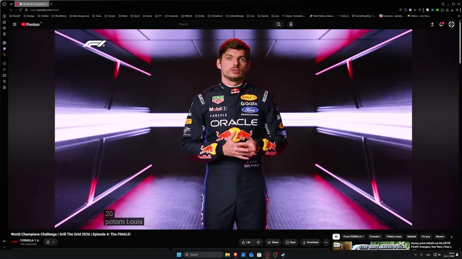462x259 pixels.
Task: Open the heart bookmark icon in toolbar
Action: [x=420, y=10]
